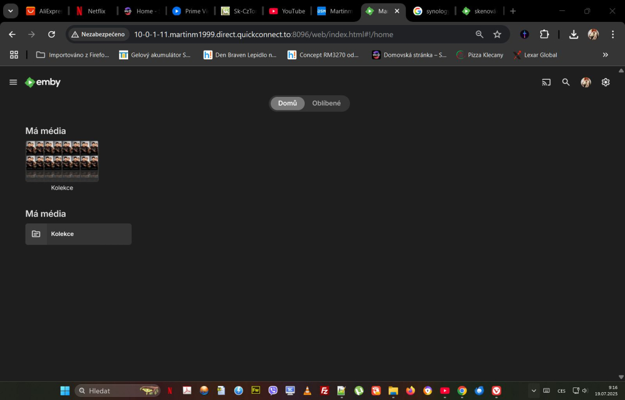Click the Emby logo in the header
This screenshot has height=400, width=625.
tap(42, 82)
